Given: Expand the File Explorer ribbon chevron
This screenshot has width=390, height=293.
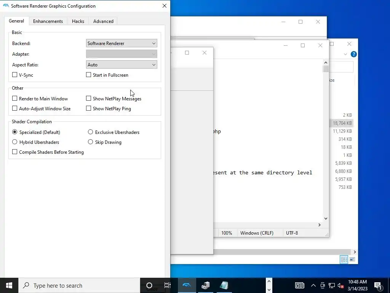Looking at the screenshot, I should tap(345, 54).
